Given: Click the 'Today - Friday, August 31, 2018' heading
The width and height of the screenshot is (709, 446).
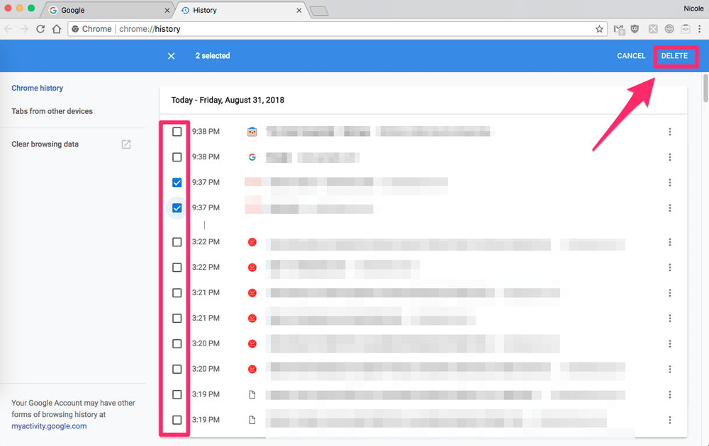Looking at the screenshot, I should coord(228,101).
